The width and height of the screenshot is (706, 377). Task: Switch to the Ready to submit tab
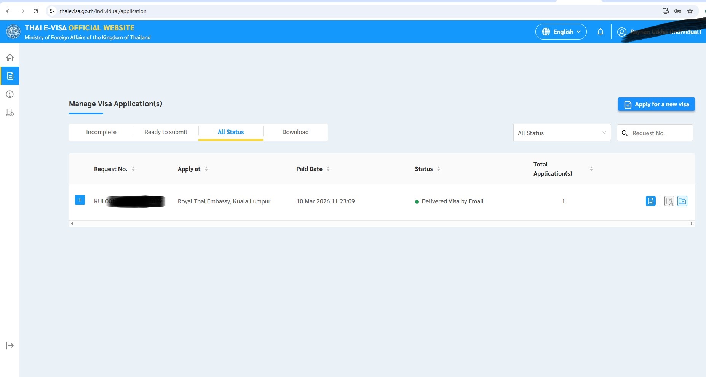pyautogui.click(x=166, y=132)
